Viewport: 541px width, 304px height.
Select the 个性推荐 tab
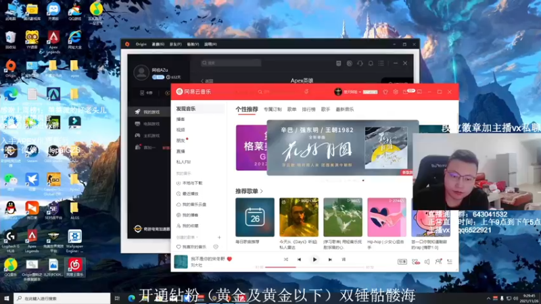pos(247,109)
